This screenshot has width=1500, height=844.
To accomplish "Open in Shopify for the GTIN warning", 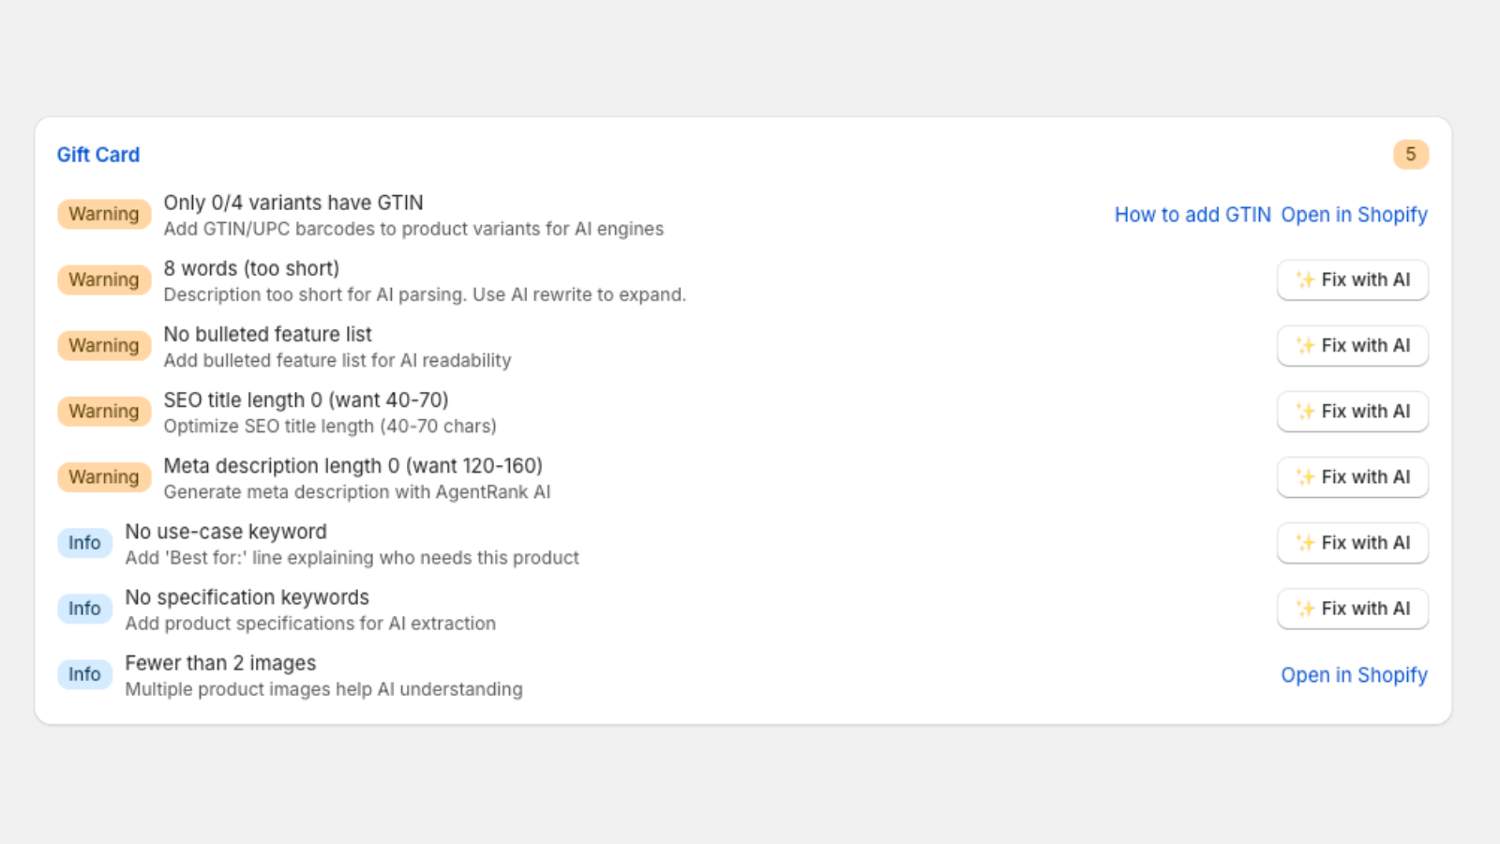I will point(1354,215).
